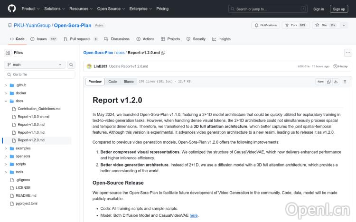Switch to Blame view of file

[129, 82]
